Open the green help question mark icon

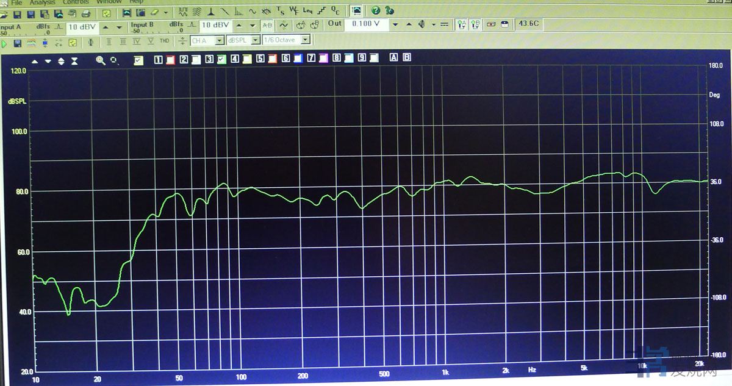(x=376, y=10)
